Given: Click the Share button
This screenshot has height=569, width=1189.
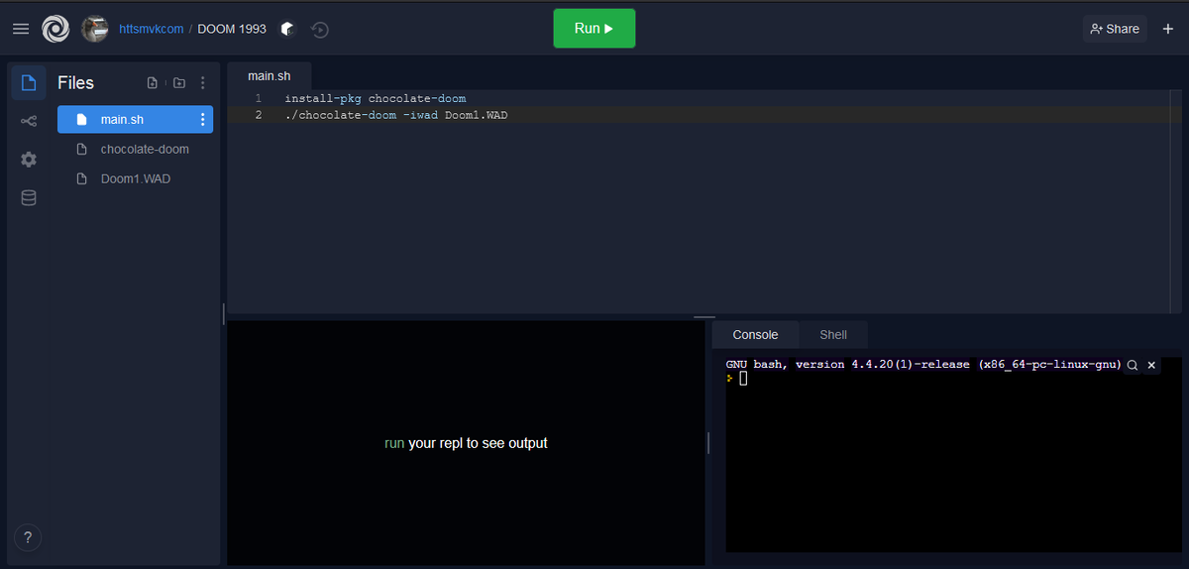Looking at the screenshot, I should tap(1115, 29).
